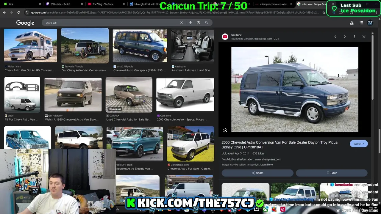Click 'Our Chevy Astro Van Conversion' caption
This screenshot has width=381, height=214.
(x=84, y=70)
